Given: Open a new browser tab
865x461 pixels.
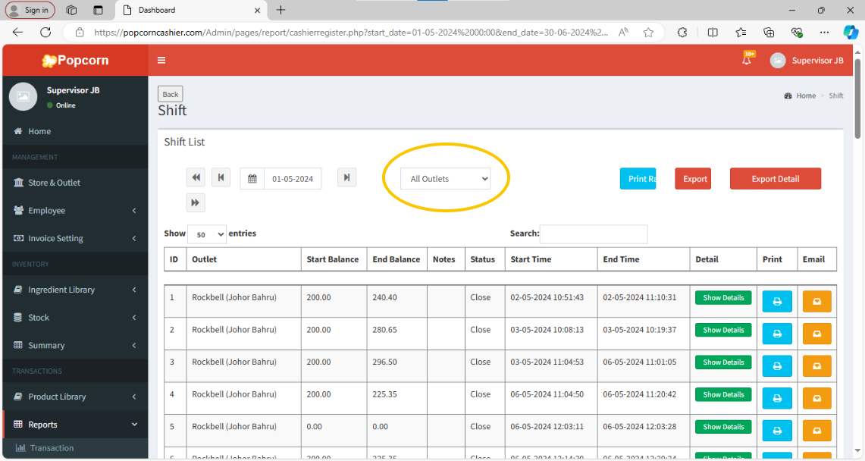Looking at the screenshot, I should (x=280, y=10).
